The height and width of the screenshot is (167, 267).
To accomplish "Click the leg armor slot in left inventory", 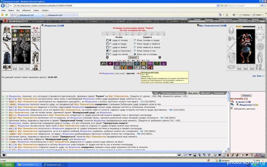I will [x=36, y=57].
